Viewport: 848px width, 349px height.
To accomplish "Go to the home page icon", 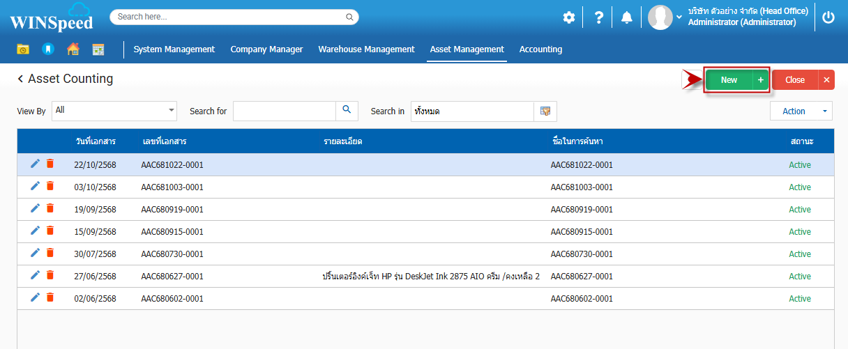I will [73, 49].
